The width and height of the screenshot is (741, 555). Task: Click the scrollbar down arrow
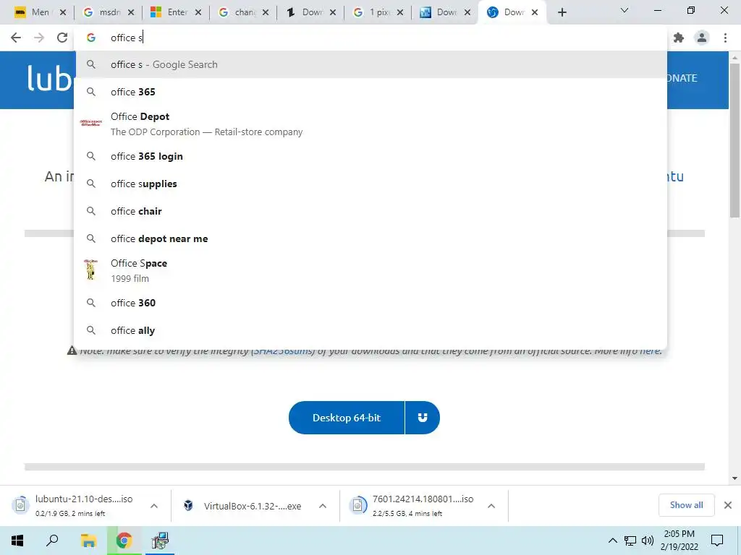tap(734, 478)
